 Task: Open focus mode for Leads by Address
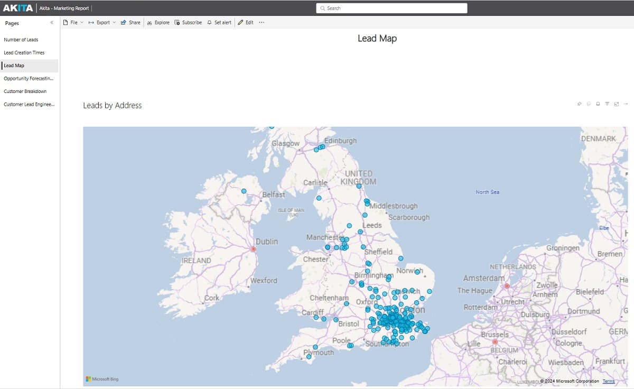(616, 104)
